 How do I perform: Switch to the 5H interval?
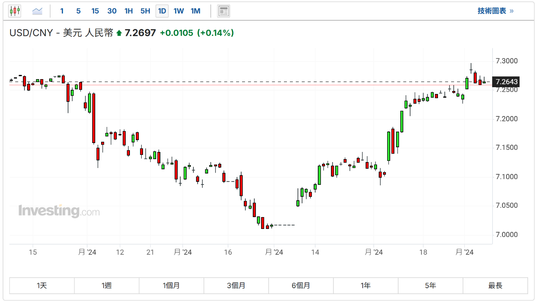145,11
